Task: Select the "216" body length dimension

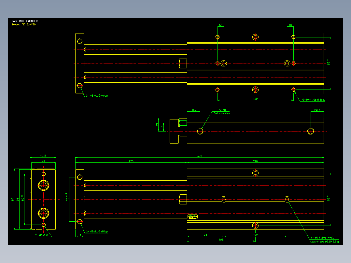Action: [x=255, y=161]
